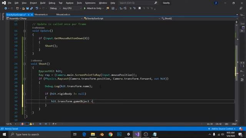Open the Toolbox side panel tab
Screen dimensions: 246x138
[3, 16]
